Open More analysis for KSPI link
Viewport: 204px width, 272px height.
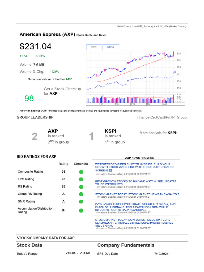172,133
